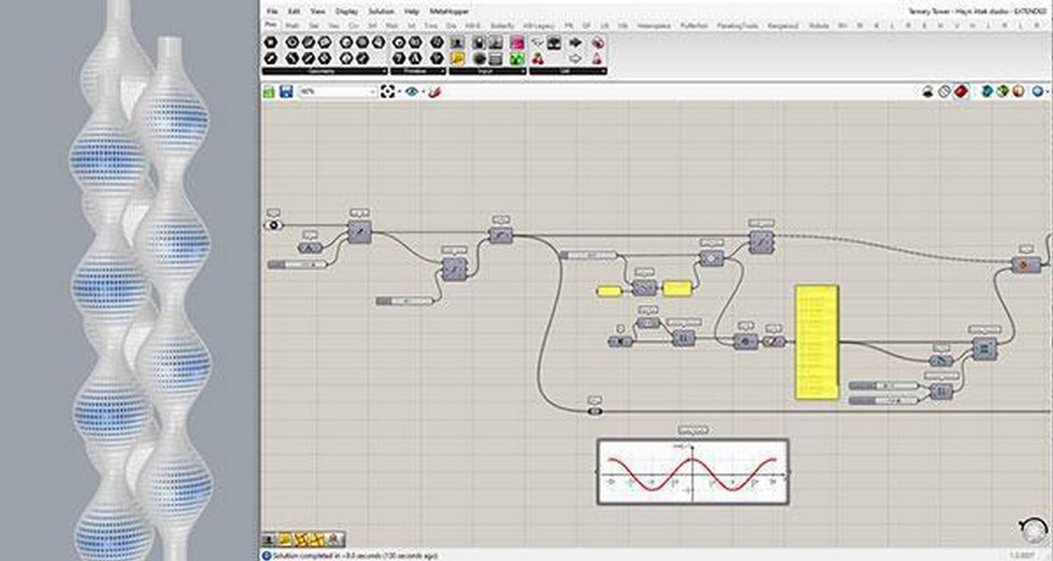
Task: Open the arrow beside the zoom extents icon
Action: (398, 91)
